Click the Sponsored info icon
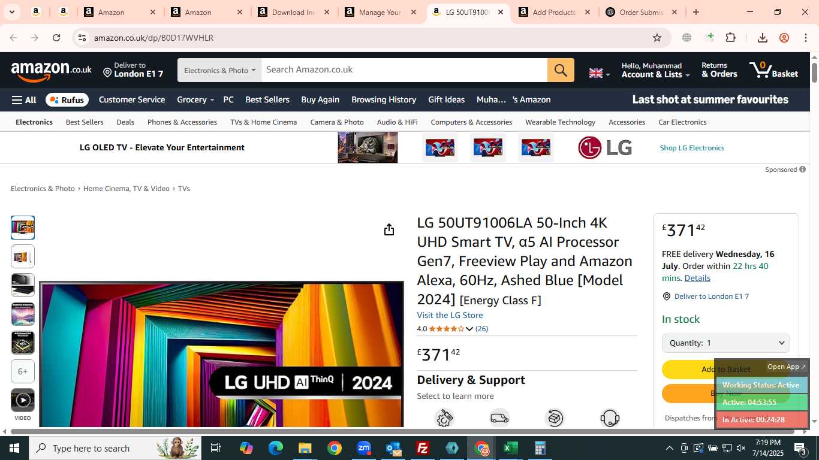The width and height of the screenshot is (819, 460). (802, 170)
